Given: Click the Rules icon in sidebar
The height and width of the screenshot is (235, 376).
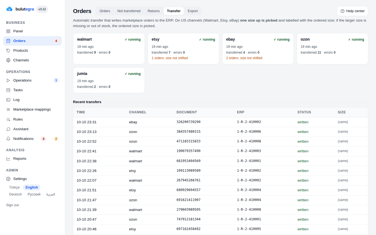Looking at the screenshot, I should point(8,119).
